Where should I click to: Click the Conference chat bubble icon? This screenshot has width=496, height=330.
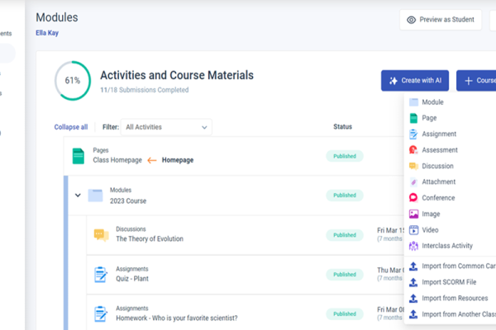coord(413,198)
